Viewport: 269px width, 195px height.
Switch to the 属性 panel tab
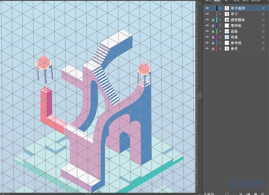coord(208,1)
